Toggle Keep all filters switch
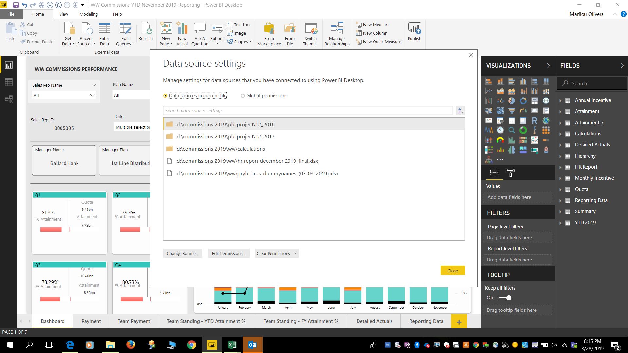This screenshot has width=628, height=353. click(x=505, y=298)
